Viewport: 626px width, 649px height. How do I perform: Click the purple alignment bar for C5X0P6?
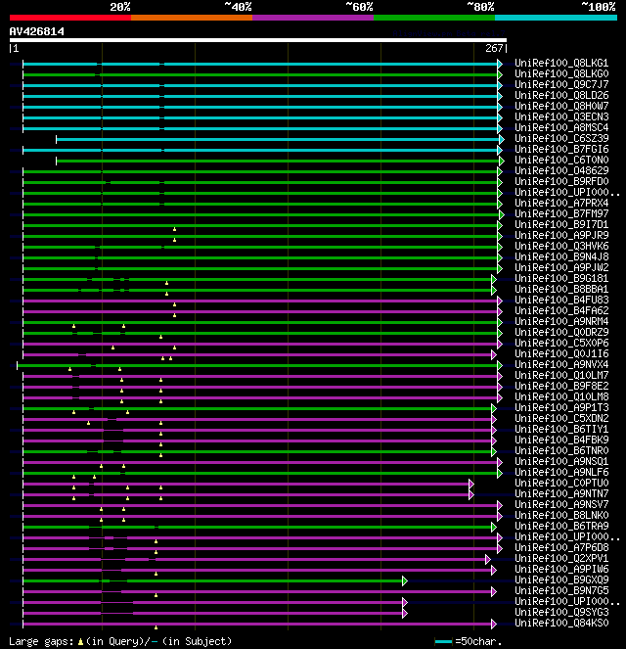point(260,344)
